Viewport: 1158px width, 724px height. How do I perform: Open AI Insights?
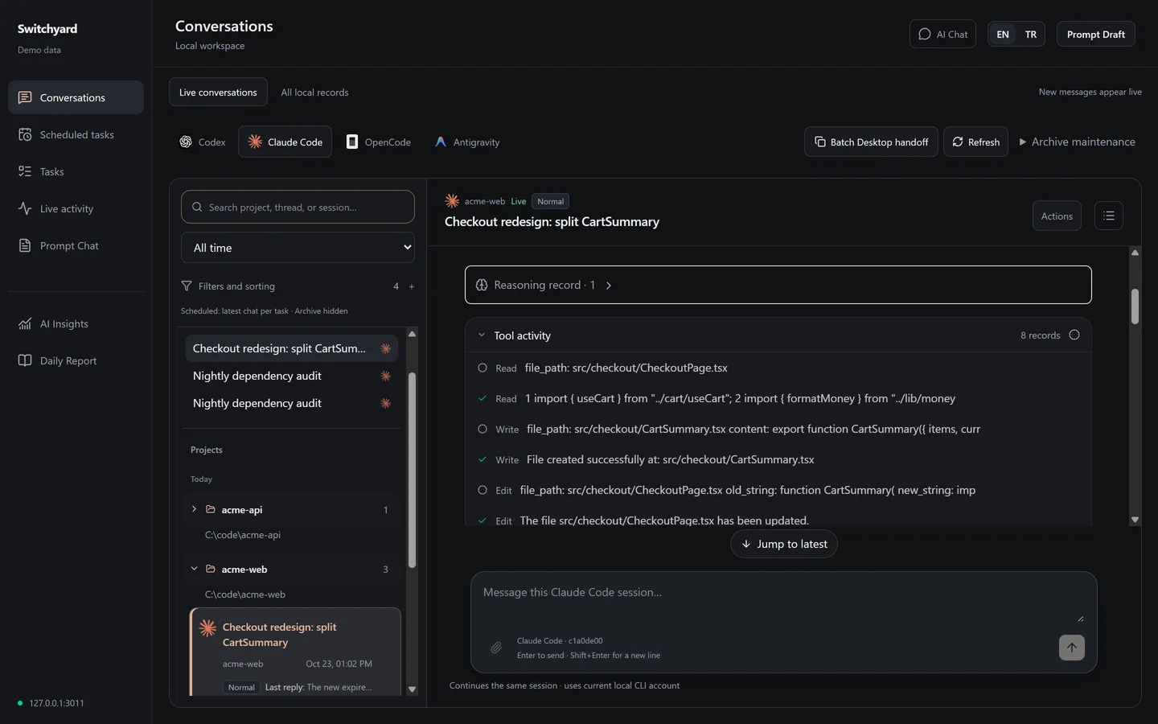(76, 323)
